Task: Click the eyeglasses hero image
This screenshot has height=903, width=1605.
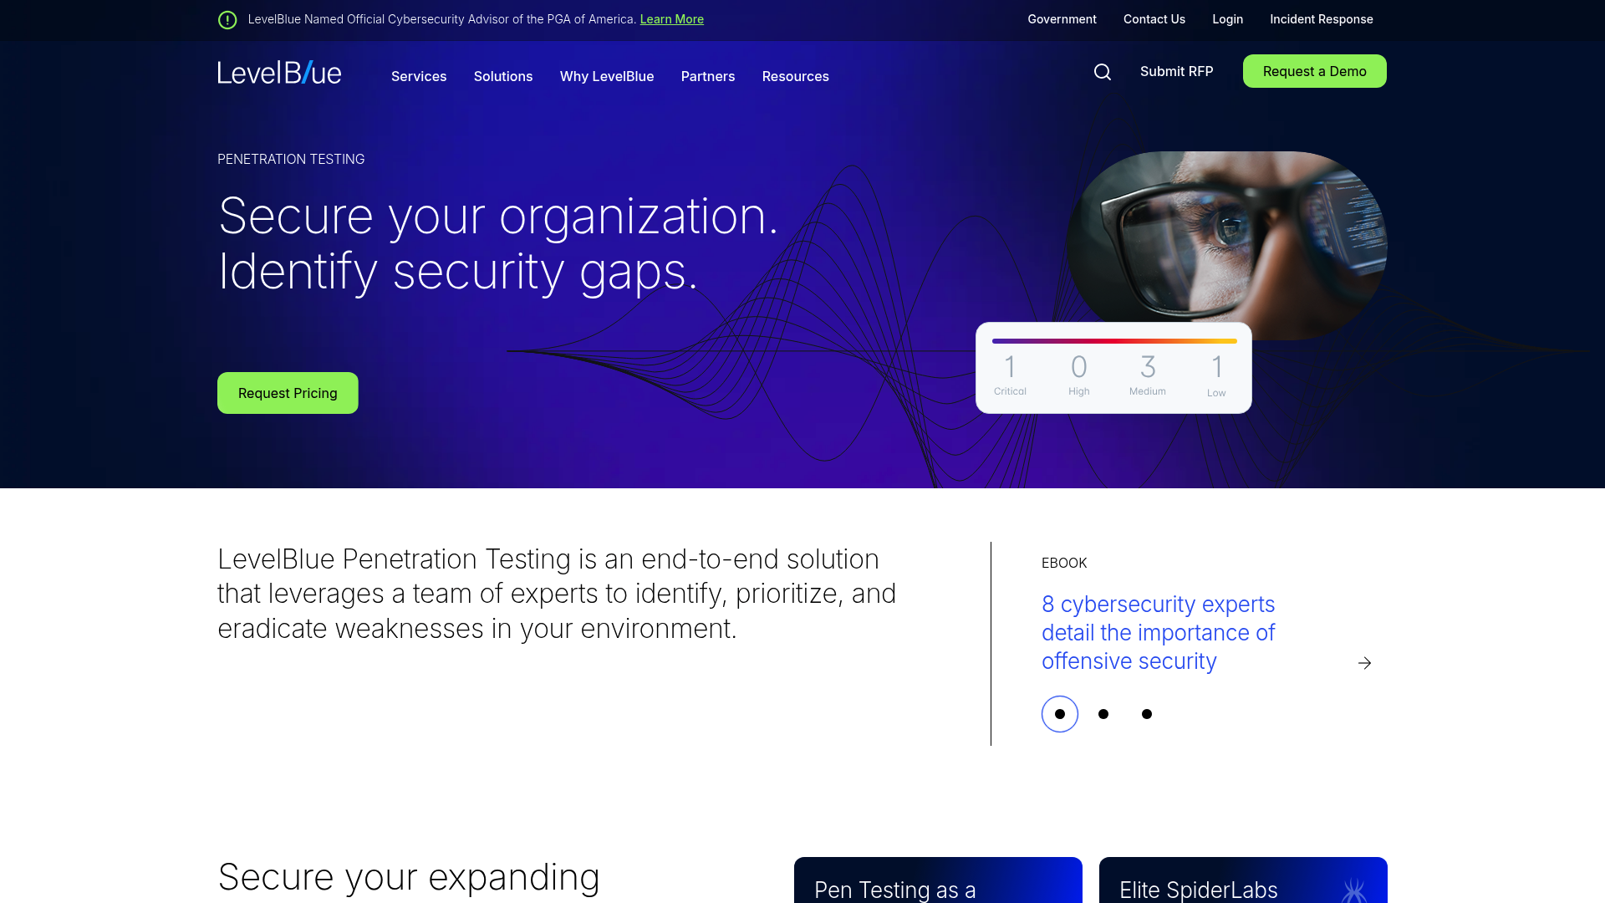Action: [x=1227, y=245]
